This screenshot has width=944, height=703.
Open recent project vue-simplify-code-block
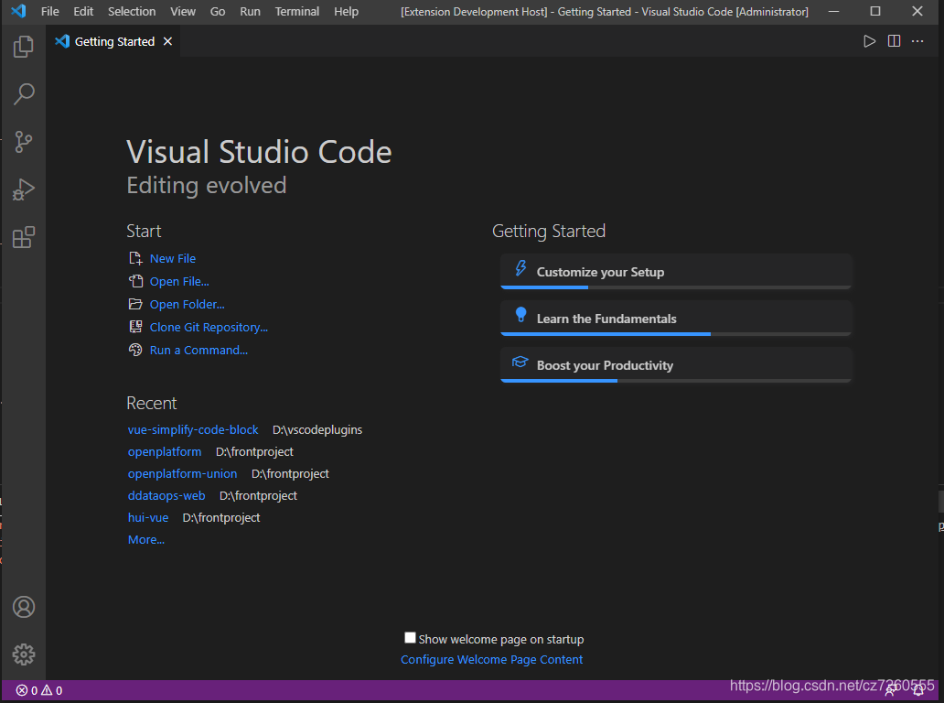pyautogui.click(x=193, y=429)
